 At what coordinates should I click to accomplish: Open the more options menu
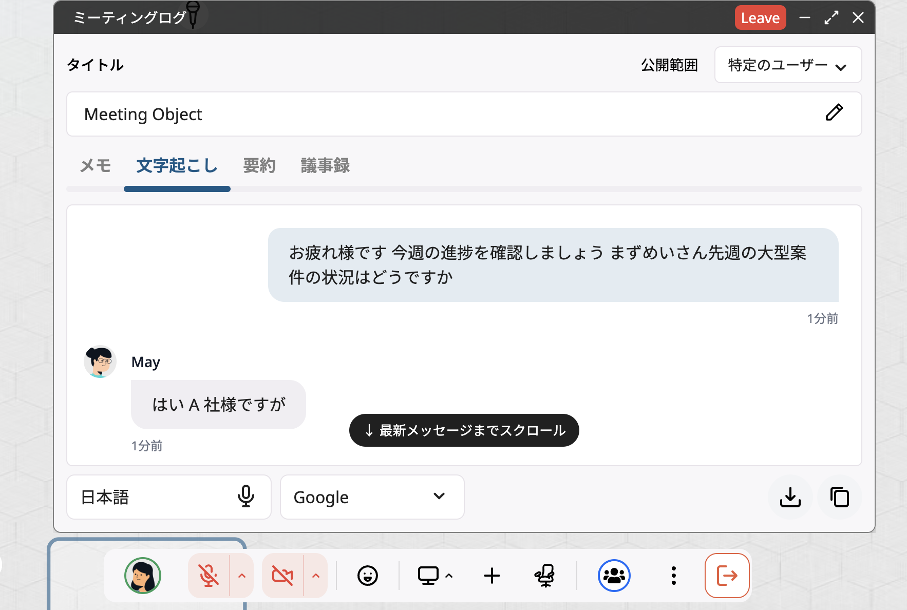(673, 576)
